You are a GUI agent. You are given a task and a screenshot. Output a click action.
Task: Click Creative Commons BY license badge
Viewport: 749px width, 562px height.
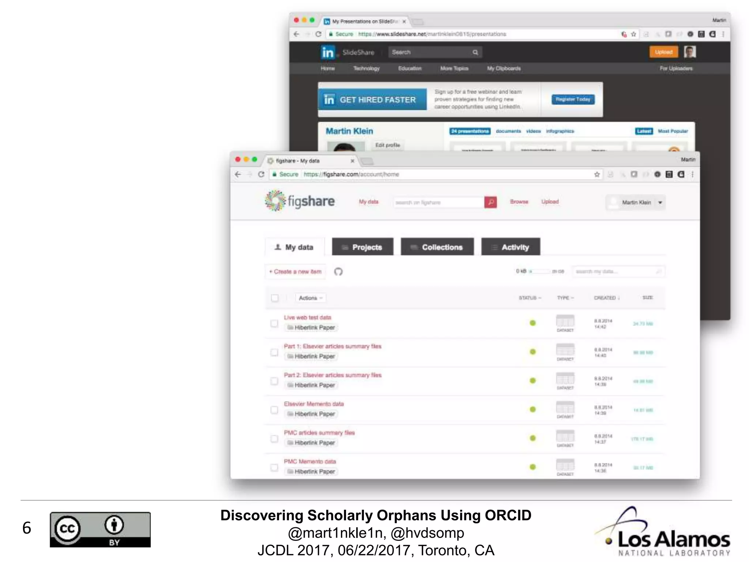pyautogui.click(x=100, y=529)
